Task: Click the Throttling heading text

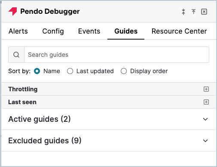Action: coord(23,89)
